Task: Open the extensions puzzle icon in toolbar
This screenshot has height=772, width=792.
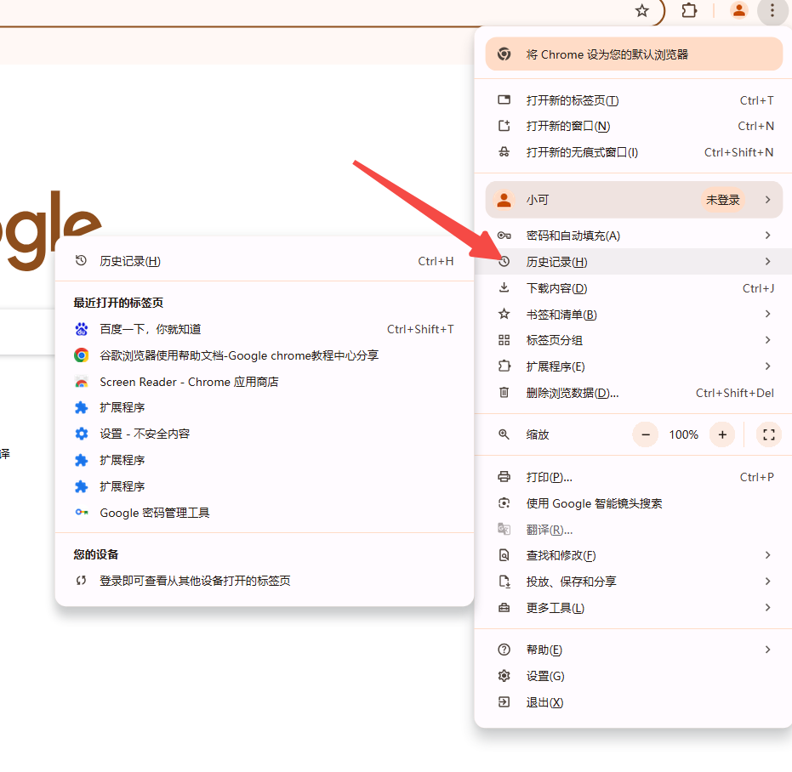Action: pyautogui.click(x=689, y=10)
